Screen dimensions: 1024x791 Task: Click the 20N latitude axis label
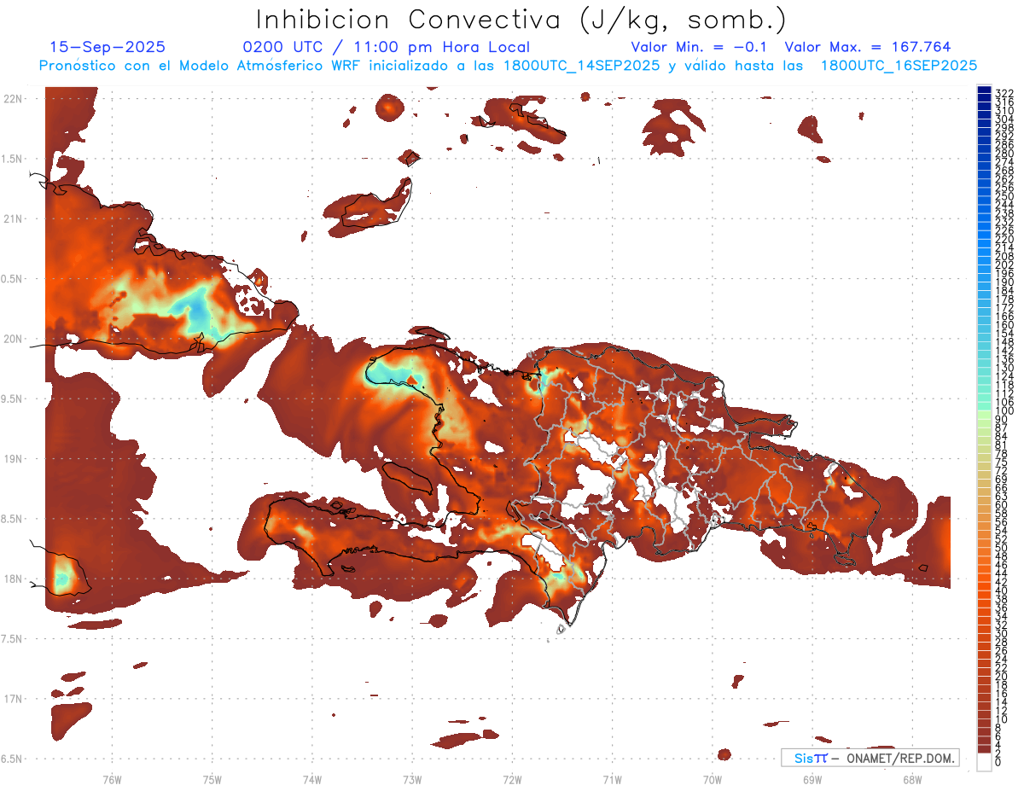pyautogui.click(x=13, y=339)
